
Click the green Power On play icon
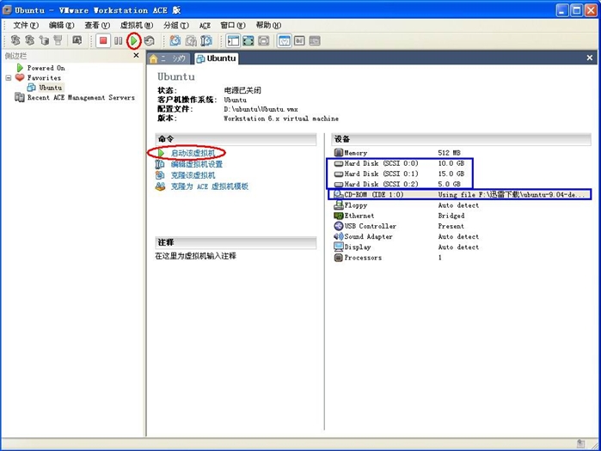(x=133, y=40)
